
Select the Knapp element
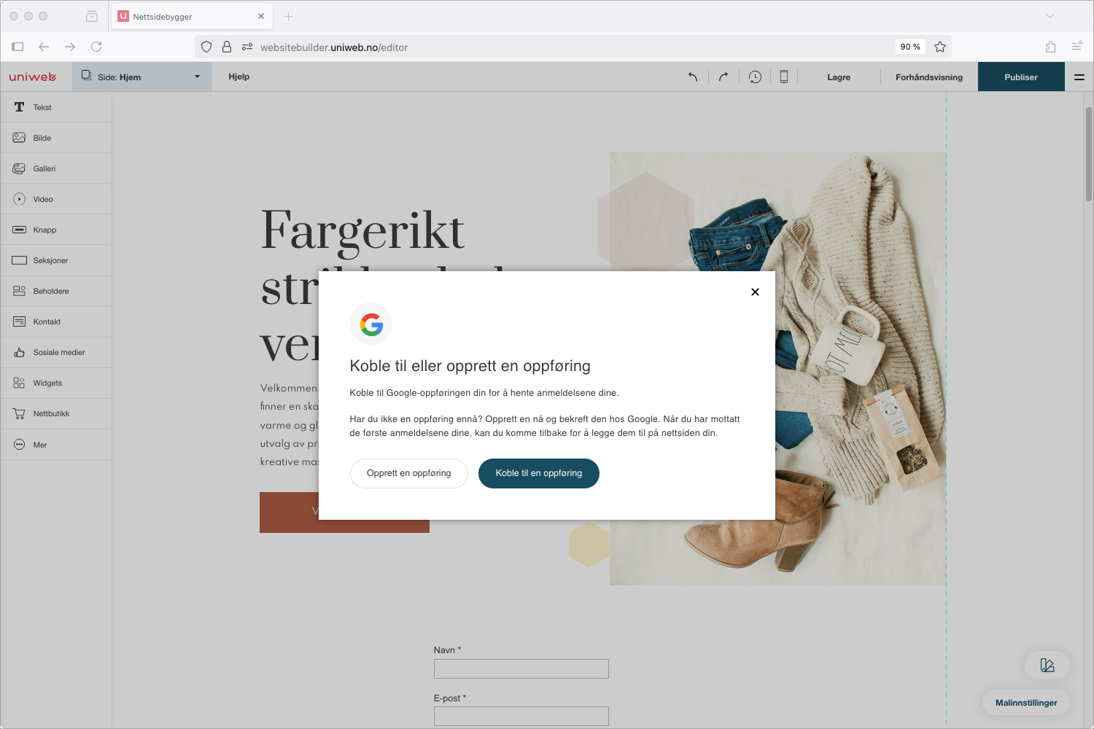(x=56, y=230)
